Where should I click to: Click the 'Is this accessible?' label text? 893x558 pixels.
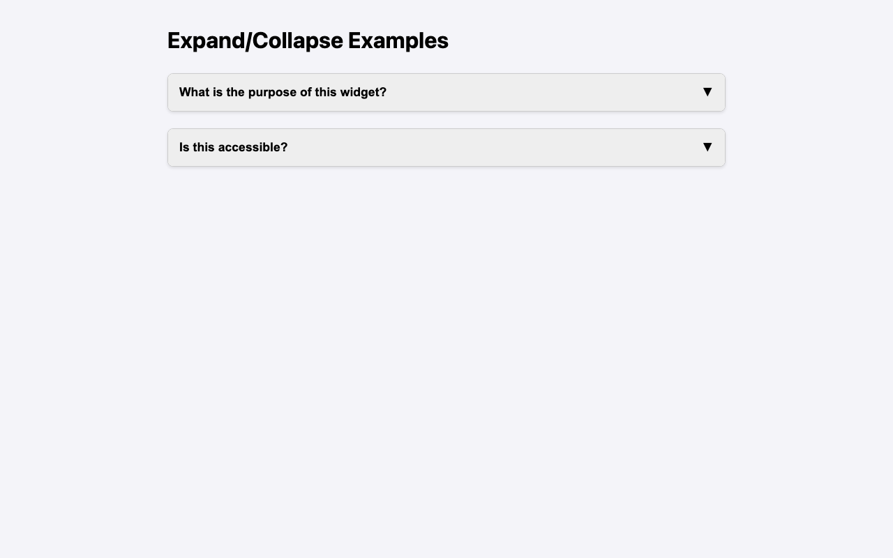[233, 147]
